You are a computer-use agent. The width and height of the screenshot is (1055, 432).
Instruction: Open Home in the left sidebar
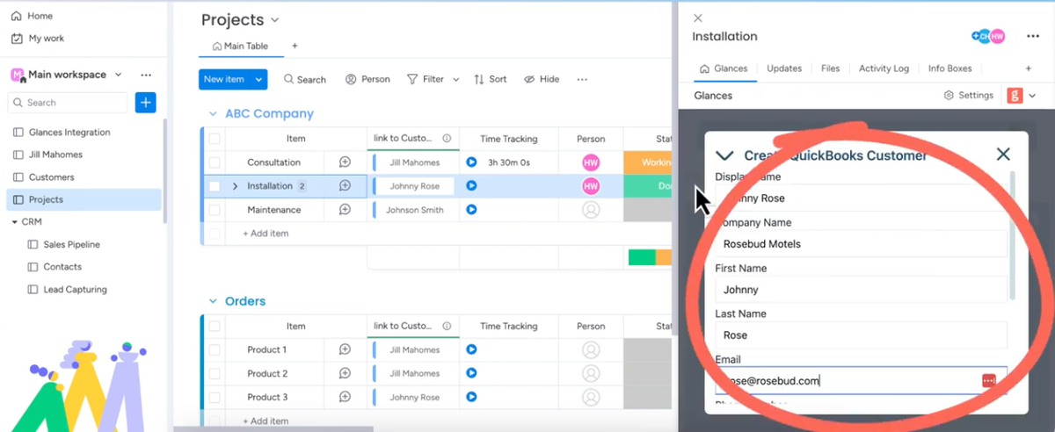33,16
